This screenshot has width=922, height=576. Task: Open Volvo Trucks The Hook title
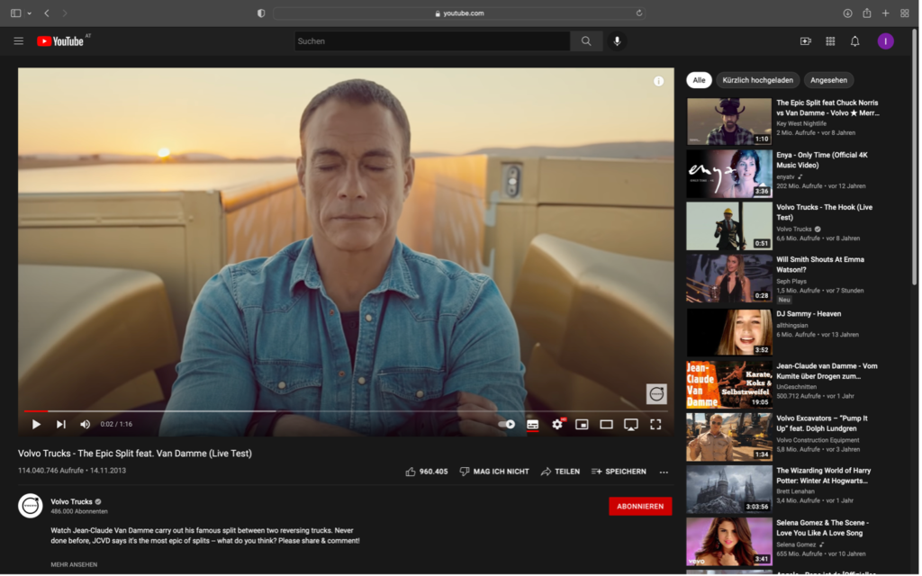click(x=825, y=212)
